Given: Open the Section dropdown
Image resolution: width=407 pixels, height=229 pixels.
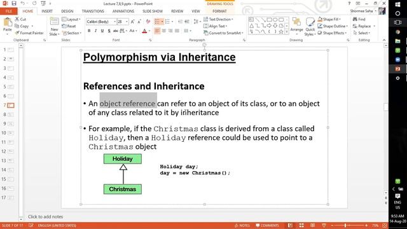Looking at the screenshot, I should pos(72,33).
